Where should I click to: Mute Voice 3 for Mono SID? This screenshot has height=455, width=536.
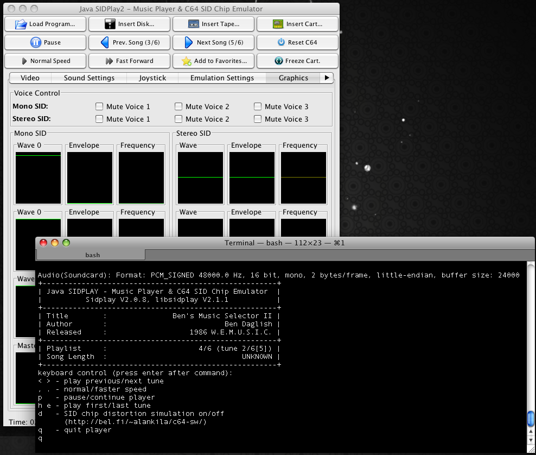258,106
